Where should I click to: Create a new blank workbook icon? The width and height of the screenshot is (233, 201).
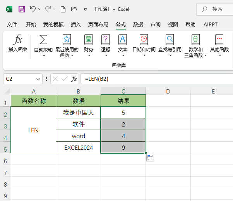pyautogui.click(x=63, y=9)
